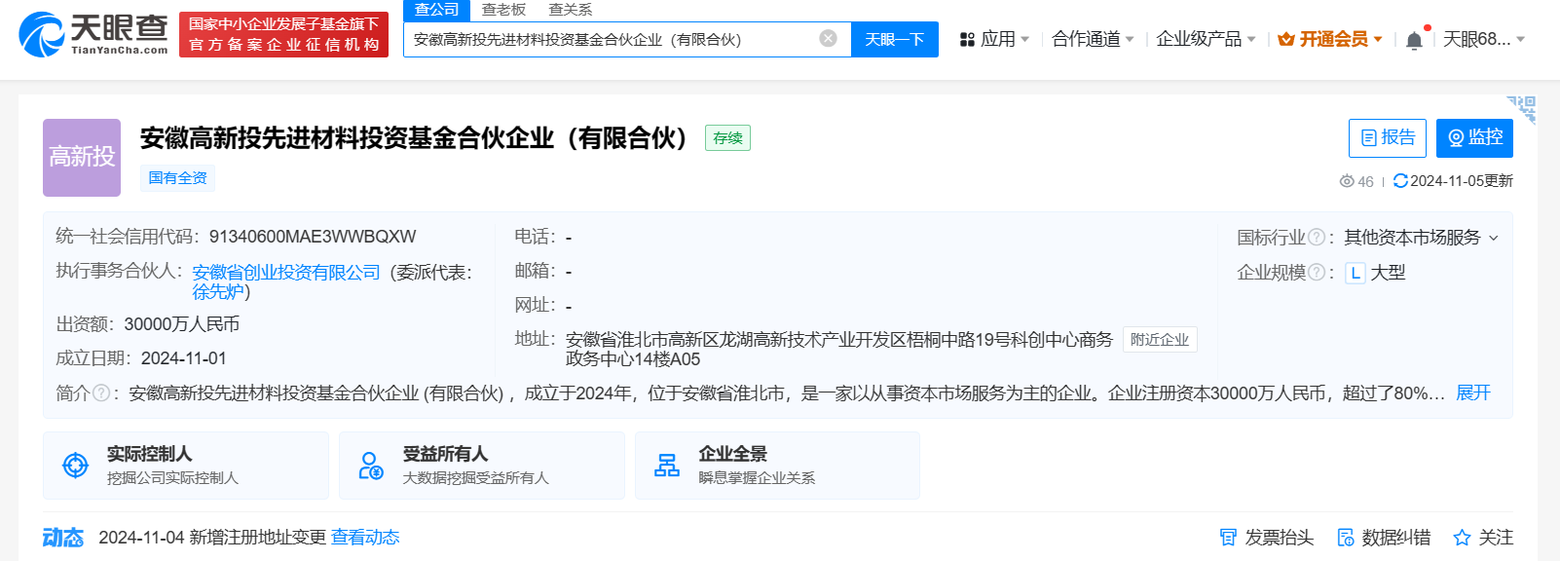The image size is (1560, 561).
Task: Click the 国标行业 help question icon
Action: coord(1317,238)
